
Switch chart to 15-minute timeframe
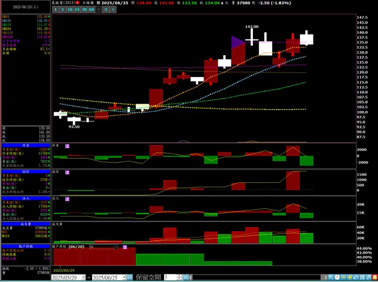[77, 10]
